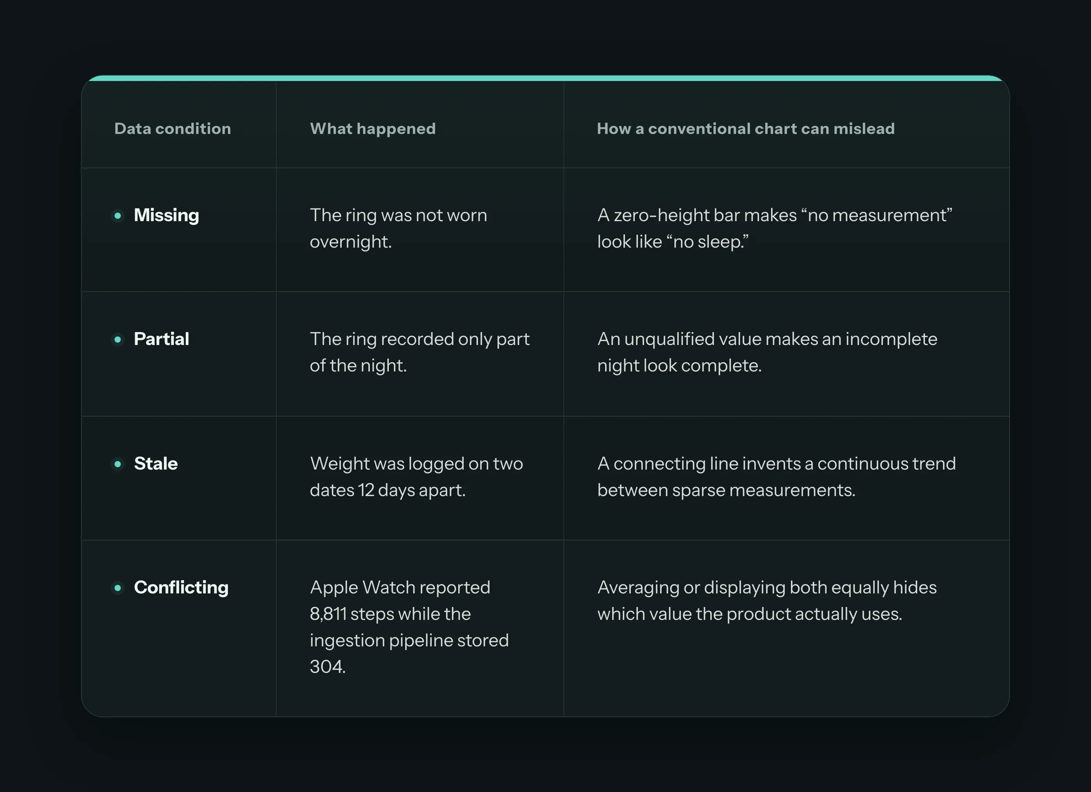Click the teal bullet next to Partial
Screen dimensions: 1091x792
tap(118, 339)
